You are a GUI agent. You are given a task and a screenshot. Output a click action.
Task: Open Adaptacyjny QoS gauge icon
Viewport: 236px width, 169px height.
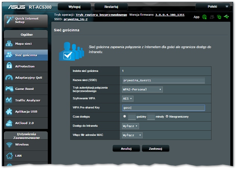(x=9, y=77)
